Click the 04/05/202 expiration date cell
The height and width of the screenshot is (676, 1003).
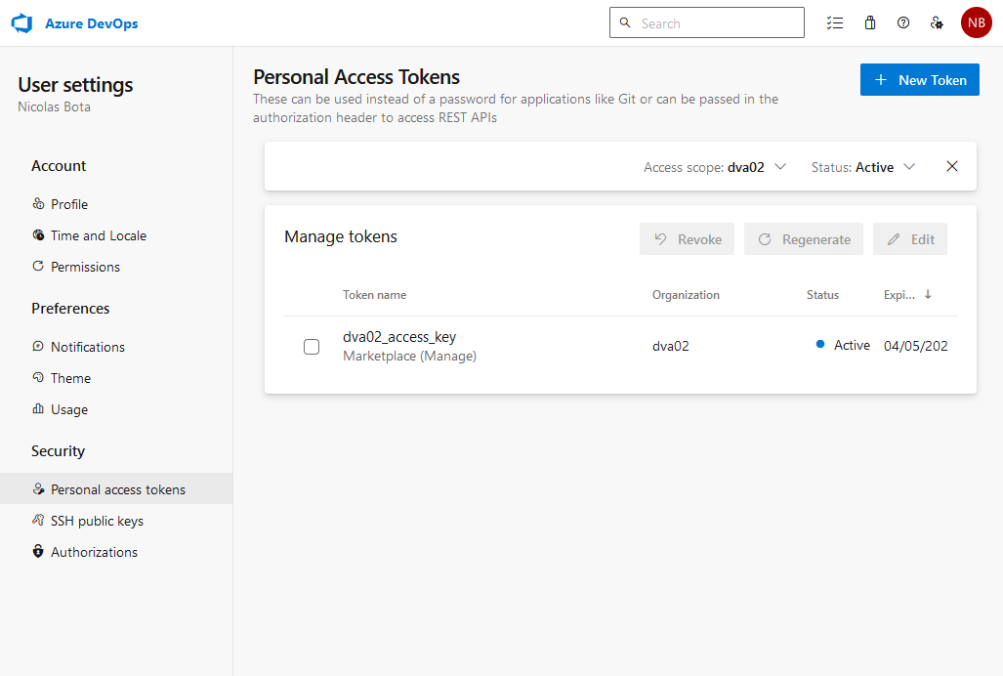(x=915, y=346)
